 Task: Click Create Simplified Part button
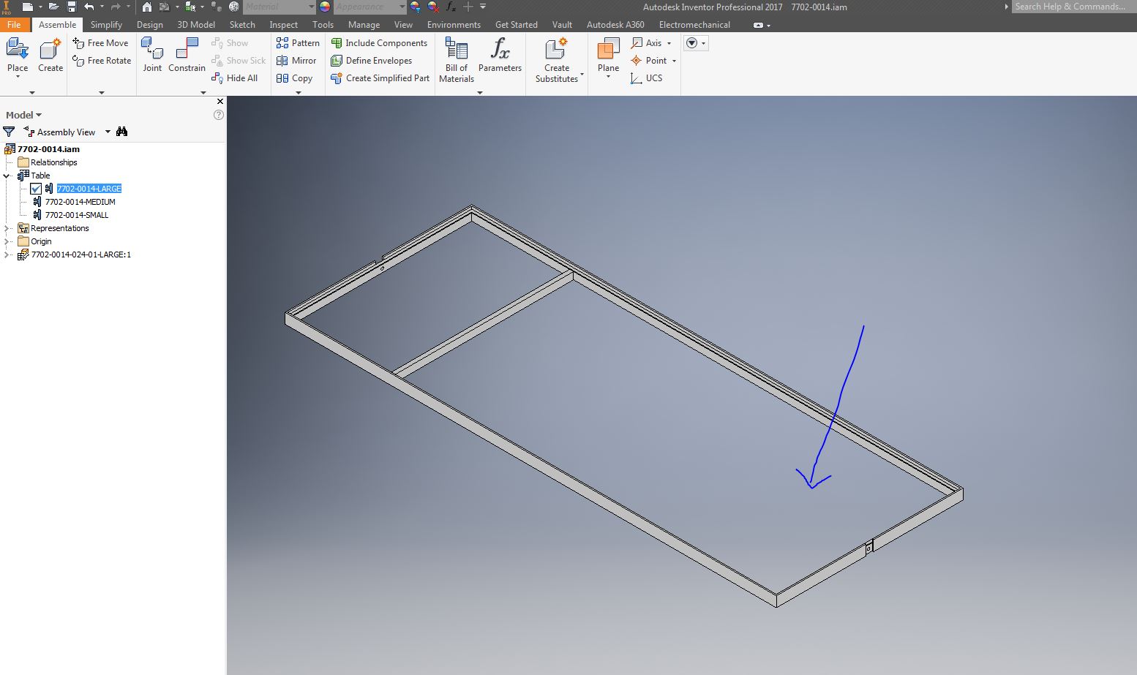[380, 78]
